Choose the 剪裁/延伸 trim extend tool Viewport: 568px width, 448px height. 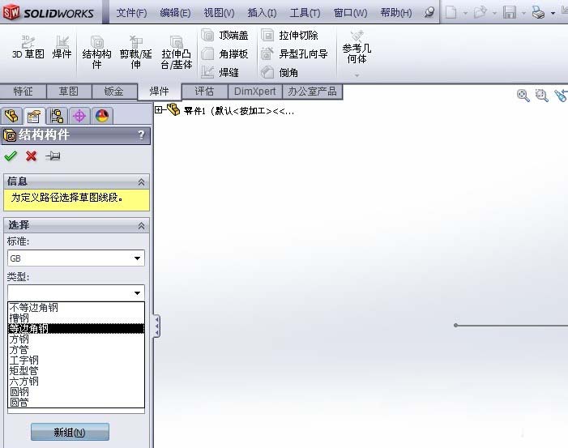[136, 53]
